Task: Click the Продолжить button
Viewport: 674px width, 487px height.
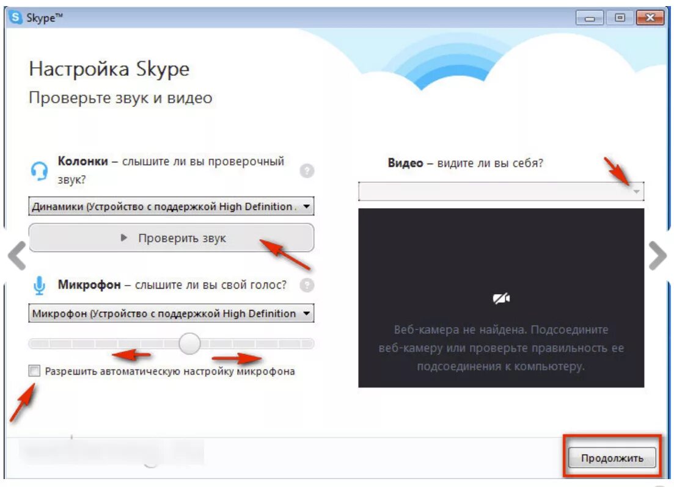Action: point(612,458)
